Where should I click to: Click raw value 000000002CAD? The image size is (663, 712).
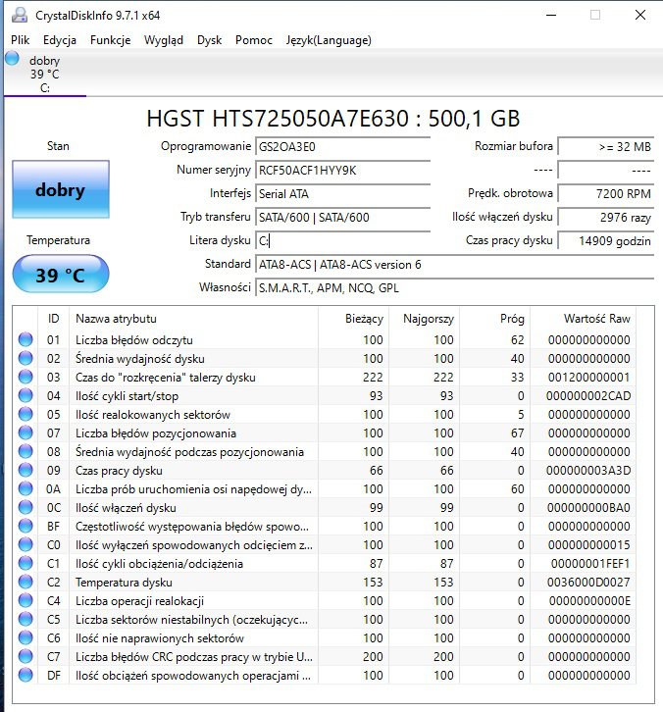[x=588, y=396]
